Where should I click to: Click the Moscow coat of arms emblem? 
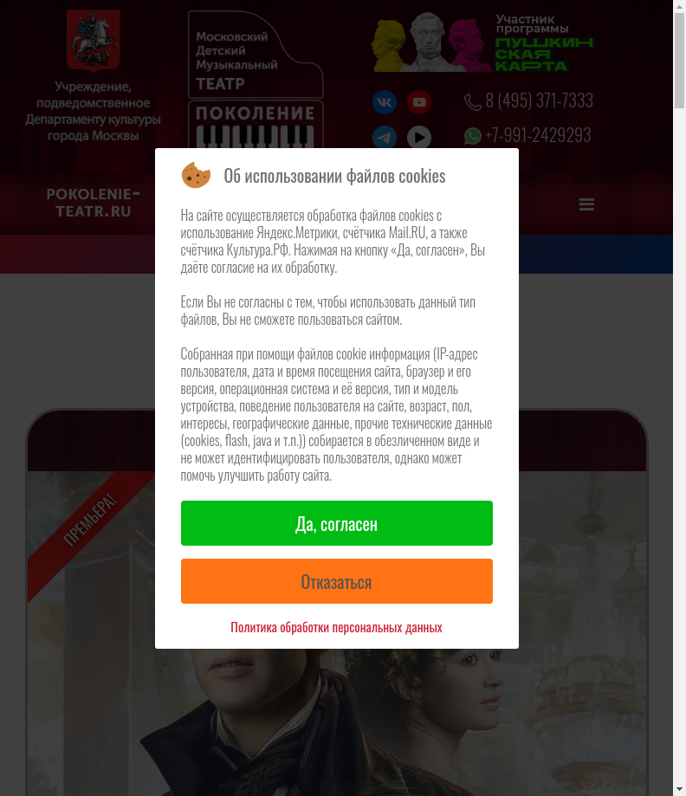coord(93,42)
